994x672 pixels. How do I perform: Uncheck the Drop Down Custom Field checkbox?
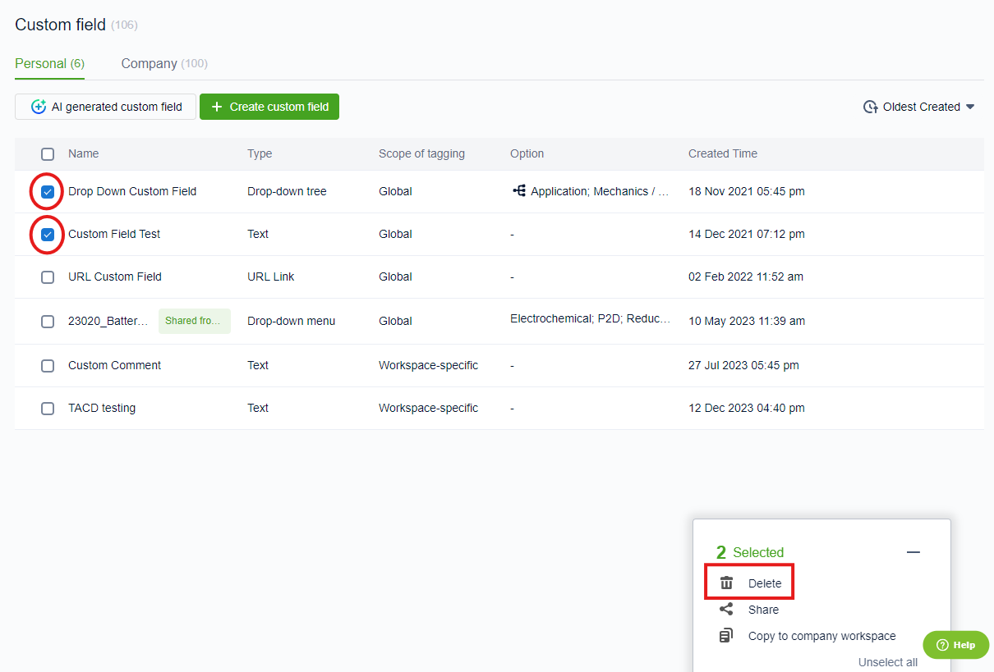(48, 191)
